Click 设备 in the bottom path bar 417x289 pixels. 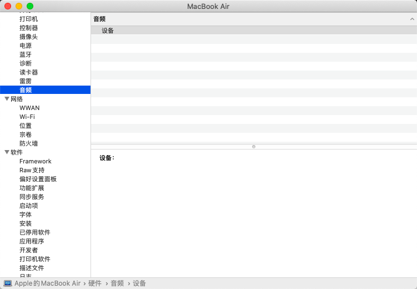(x=139, y=283)
